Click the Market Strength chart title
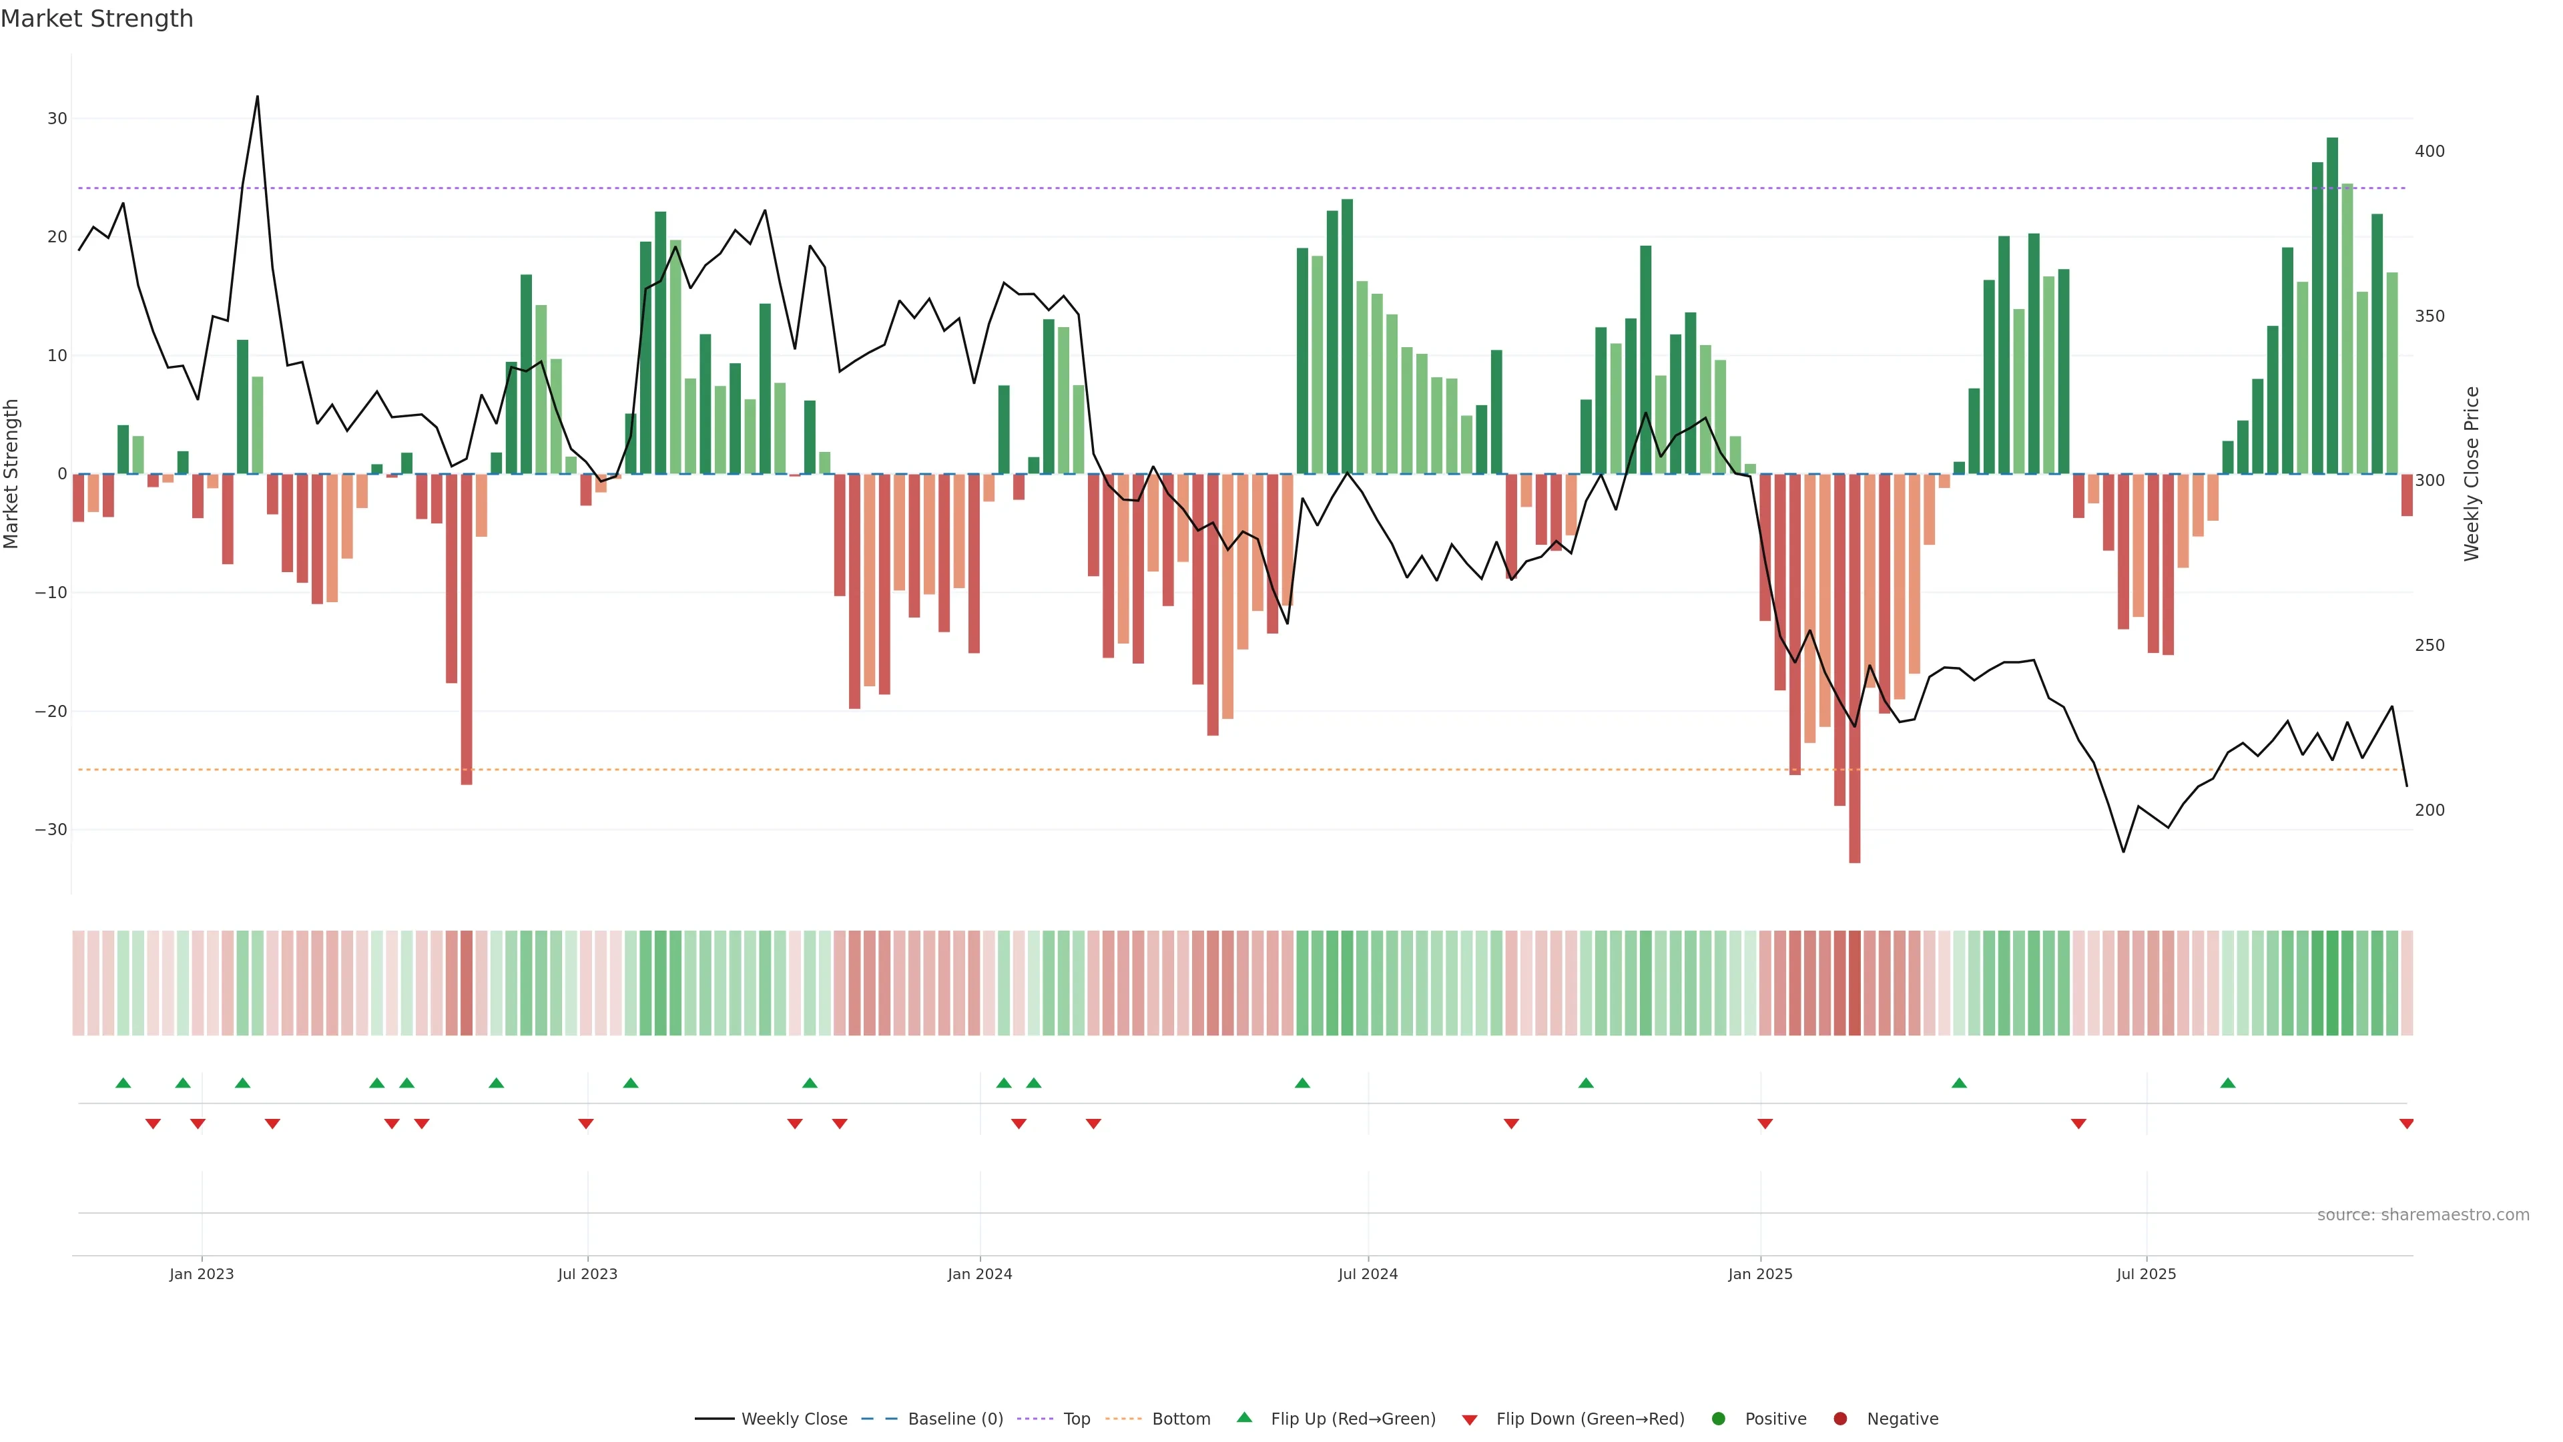Screen dimensions: 2563x1442 [x=97, y=19]
